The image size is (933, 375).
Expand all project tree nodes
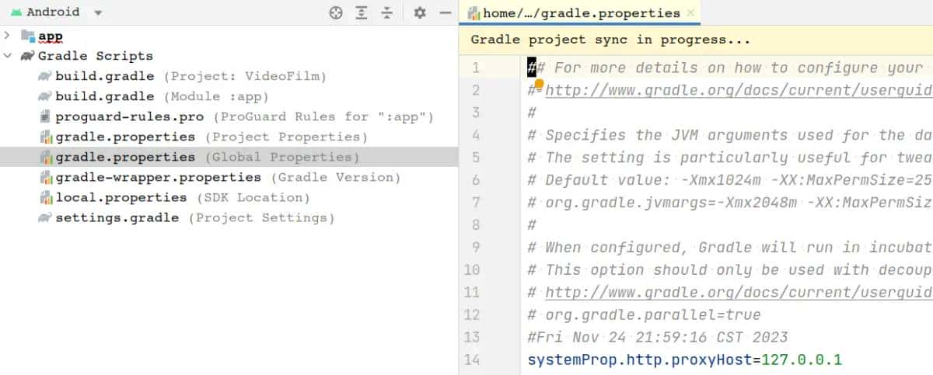pos(362,12)
